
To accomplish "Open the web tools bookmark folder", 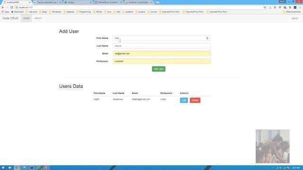I will (x=32, y=12).
